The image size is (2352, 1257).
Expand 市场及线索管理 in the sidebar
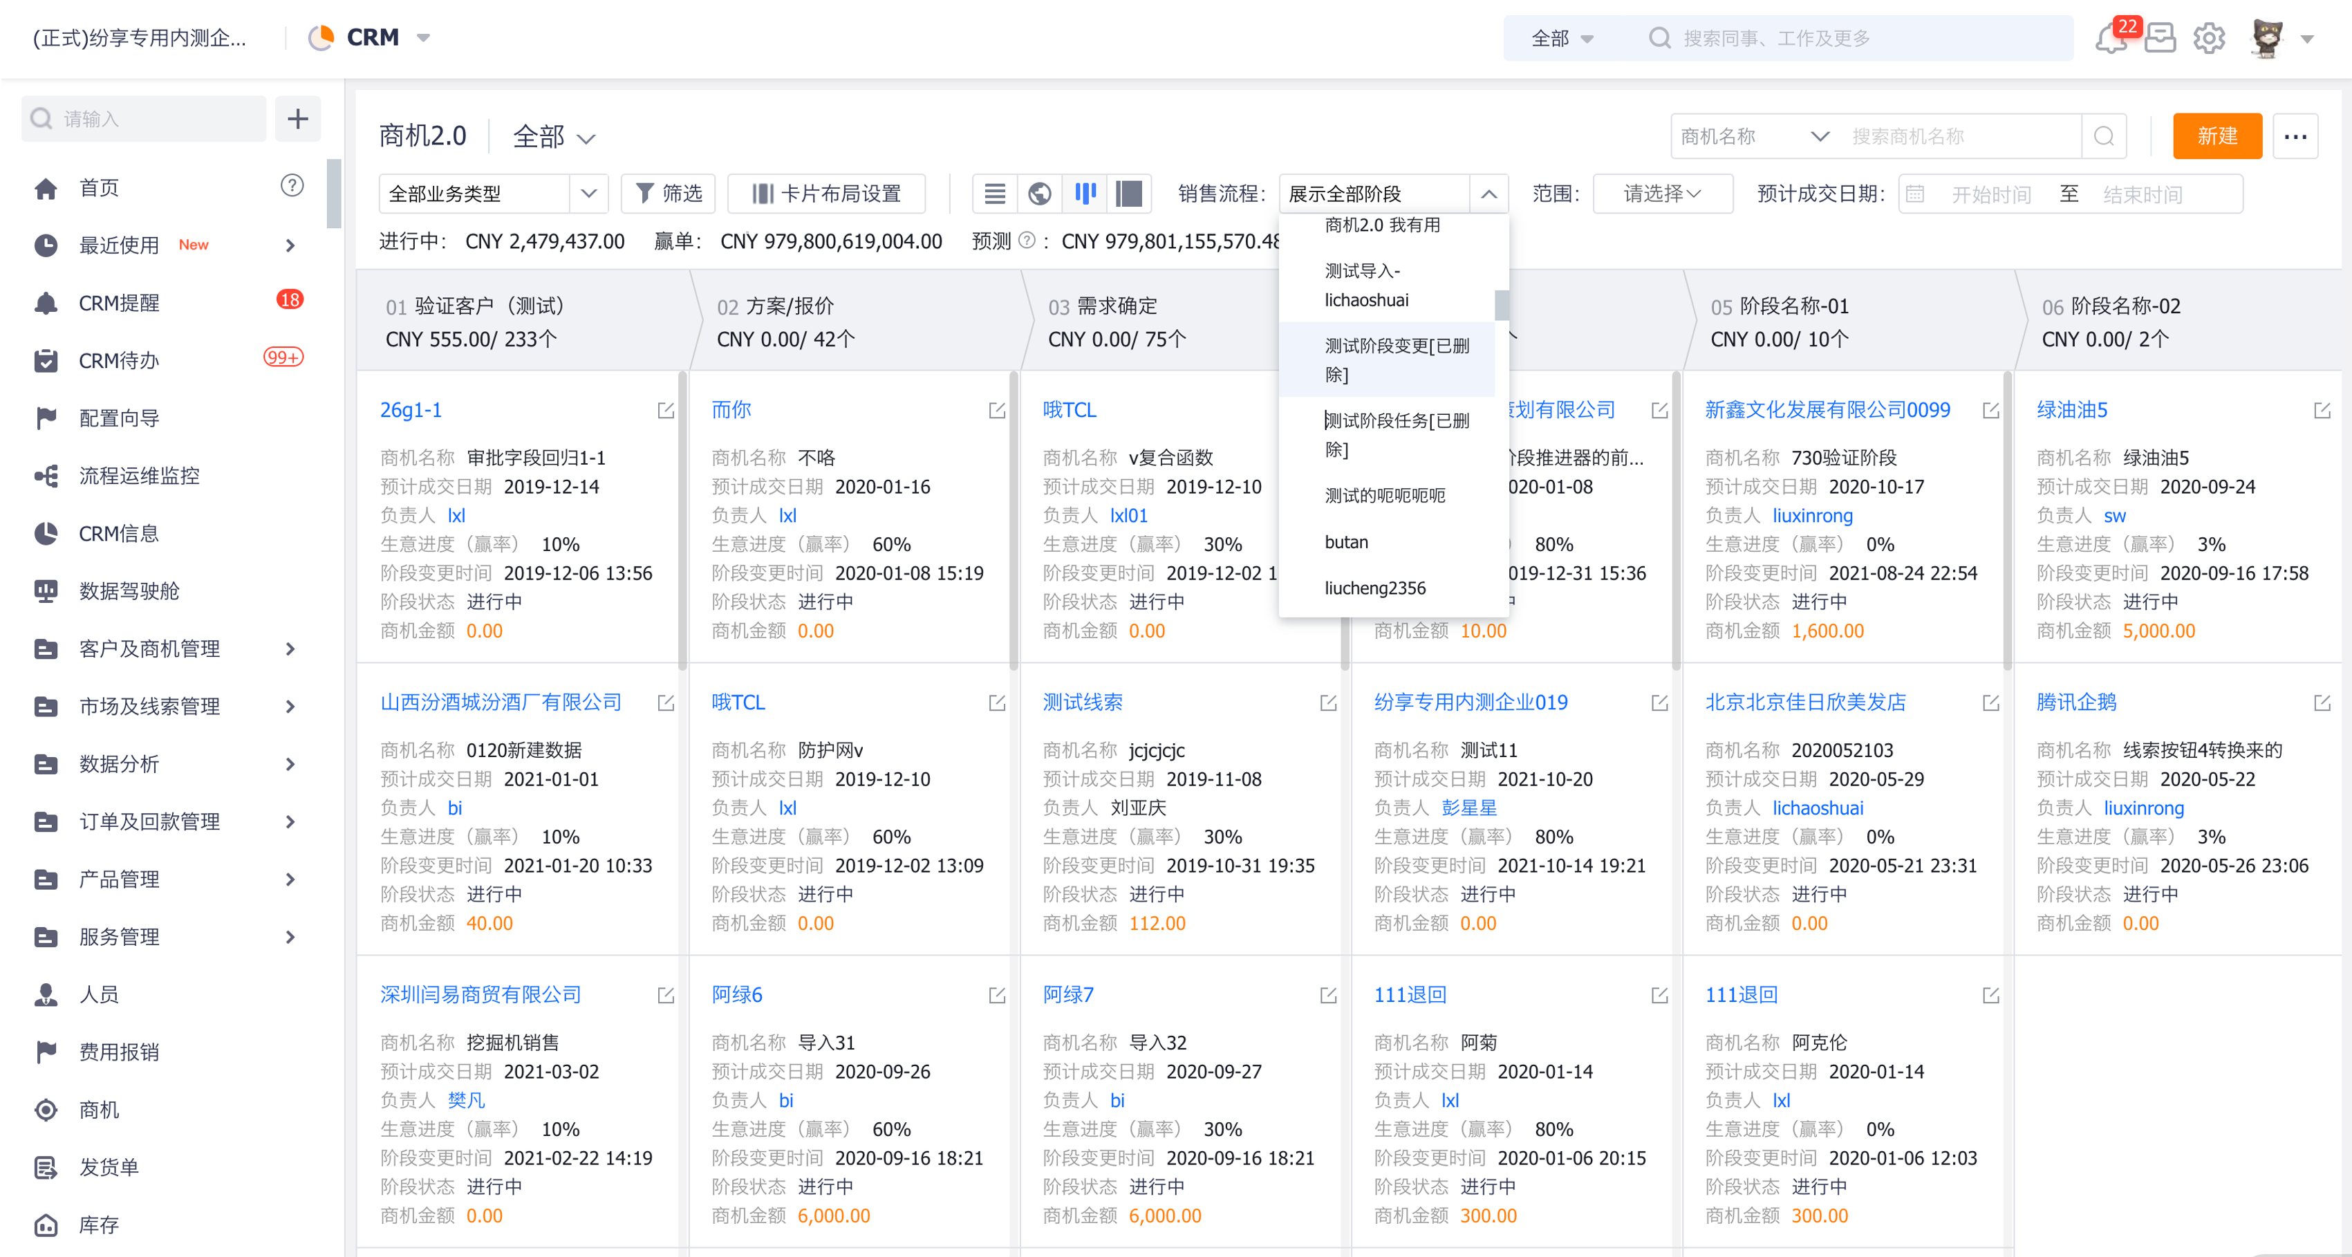290,707
